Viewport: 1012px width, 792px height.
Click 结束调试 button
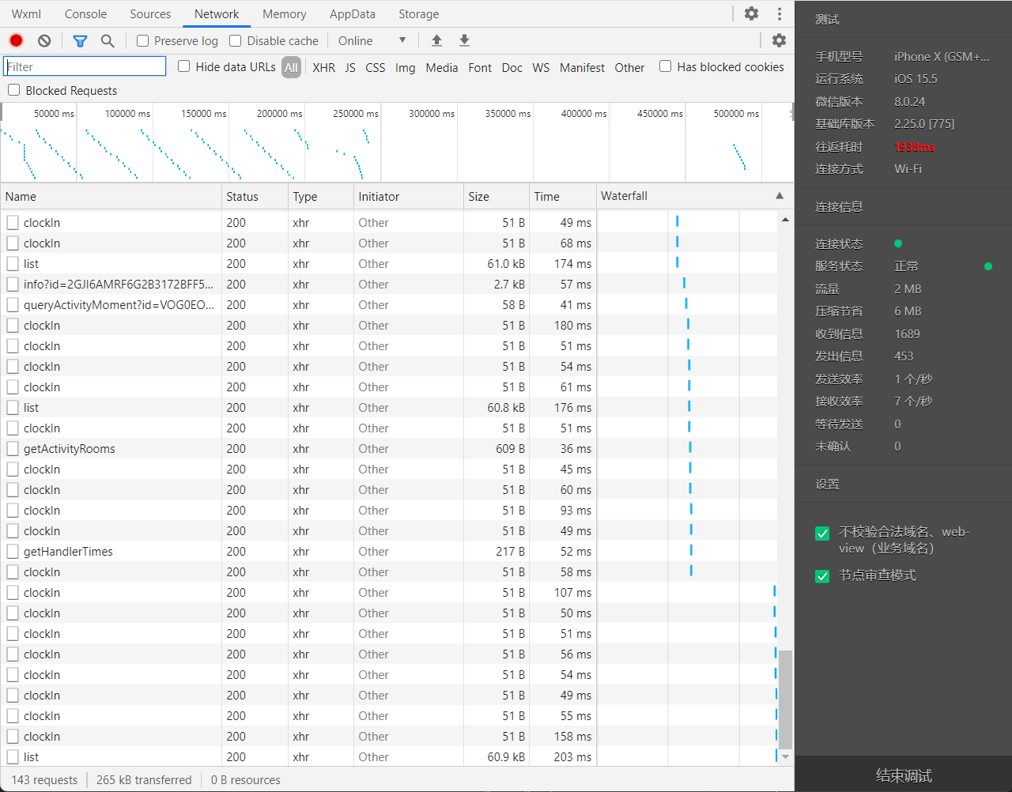click(904, 775)
